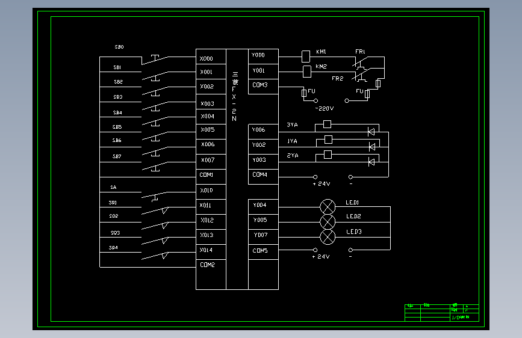Click the diode symbol on 2YA line
This screenshot has height=338, width=522.
point(371,162)
